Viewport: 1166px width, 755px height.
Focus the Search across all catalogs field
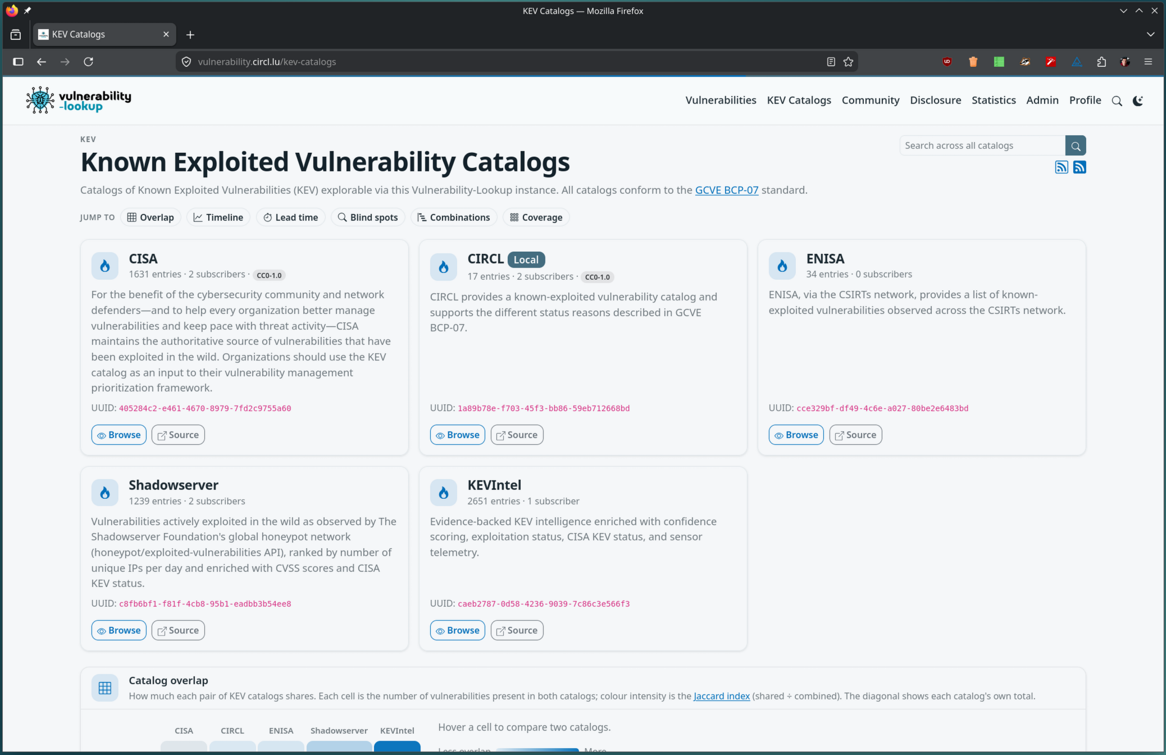[982, 146]
